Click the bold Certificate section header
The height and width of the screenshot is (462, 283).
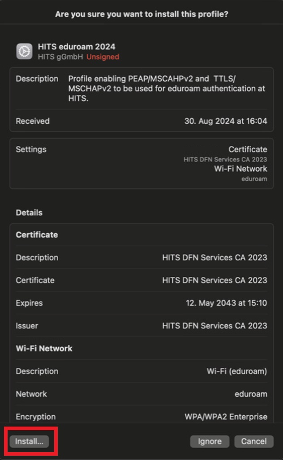(x=37, y=235)
